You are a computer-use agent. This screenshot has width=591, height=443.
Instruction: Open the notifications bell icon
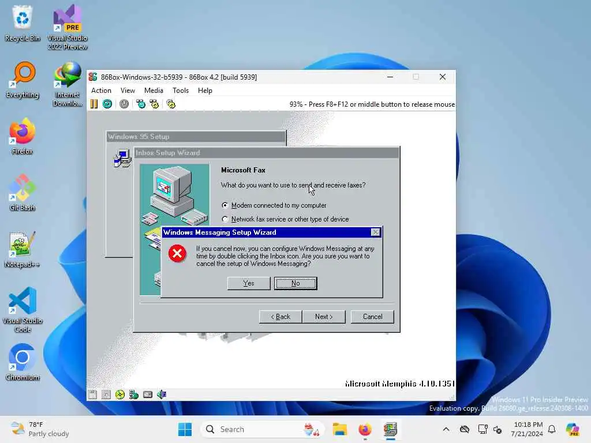(552, 429)
